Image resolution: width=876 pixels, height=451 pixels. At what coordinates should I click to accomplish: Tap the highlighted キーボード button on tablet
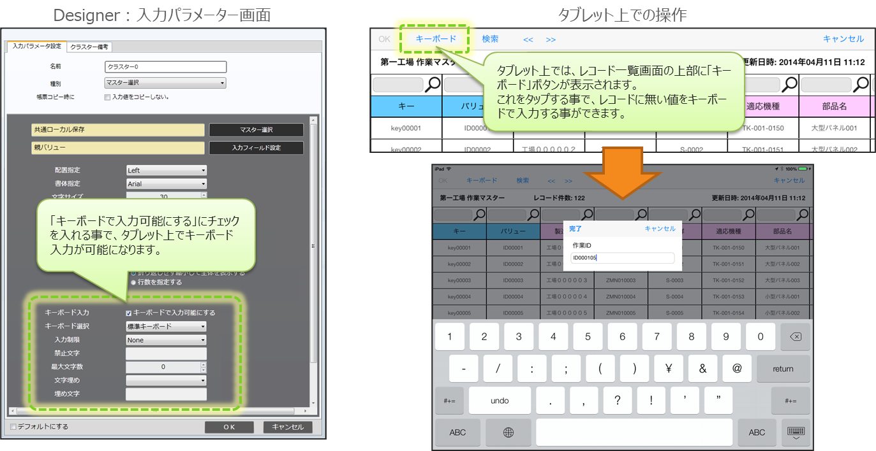436,39
